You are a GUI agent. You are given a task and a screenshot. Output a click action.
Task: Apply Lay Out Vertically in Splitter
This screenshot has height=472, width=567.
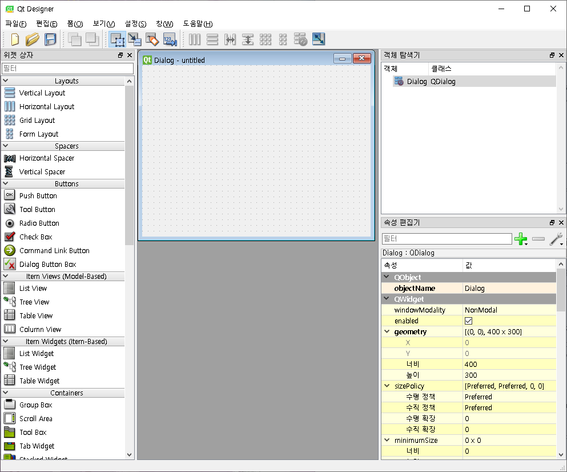(248, 39)
